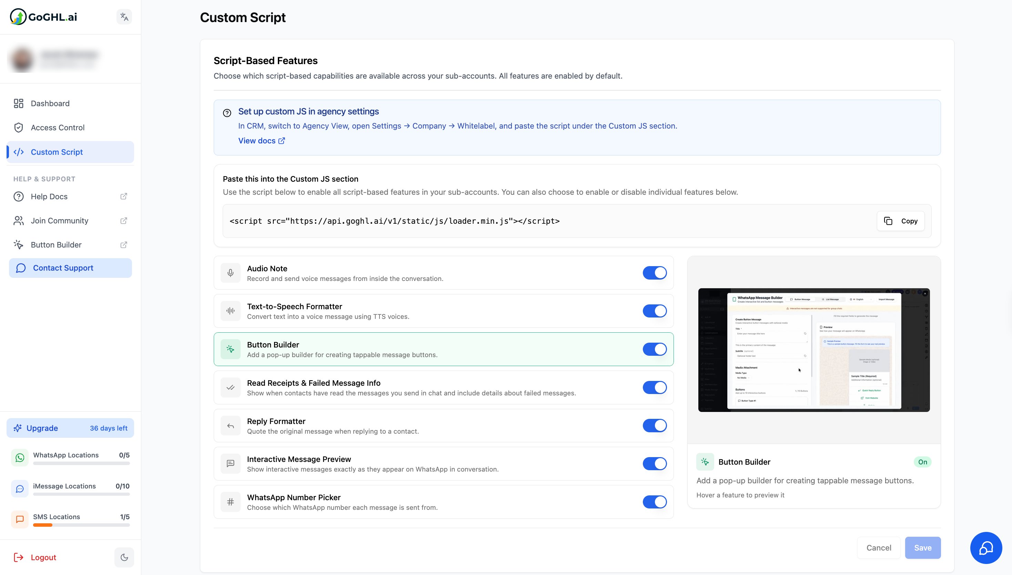Toggle the Text-to-Speech Formatter switch
This screenshot has width=1012, height=575.
[655, 311]
